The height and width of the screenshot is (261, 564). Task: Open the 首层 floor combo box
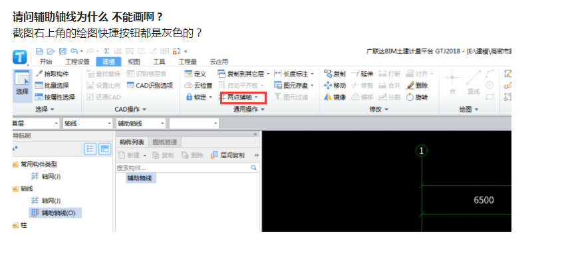[x=36, y=124]
